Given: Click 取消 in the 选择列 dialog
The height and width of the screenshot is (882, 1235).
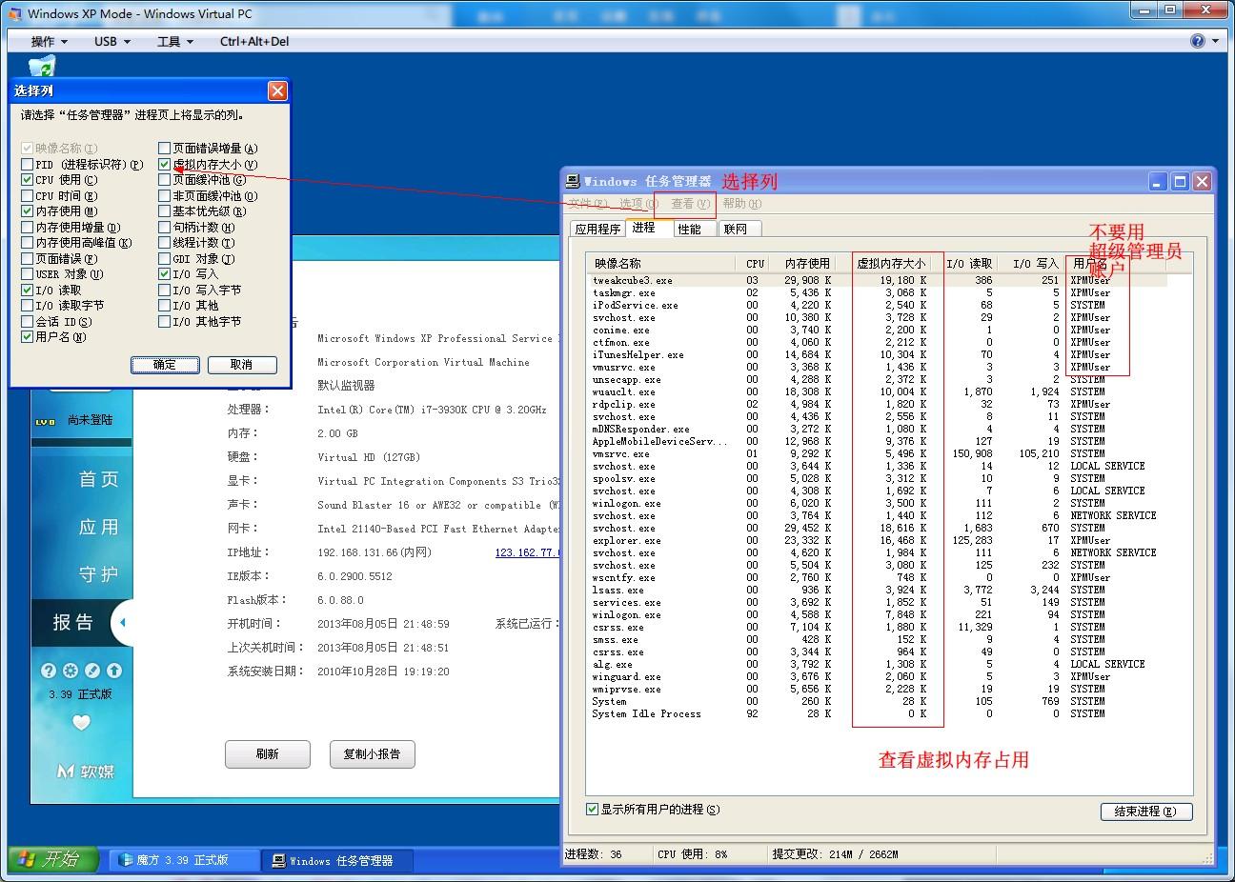Looking at the screenshot, I should [242, 364].
